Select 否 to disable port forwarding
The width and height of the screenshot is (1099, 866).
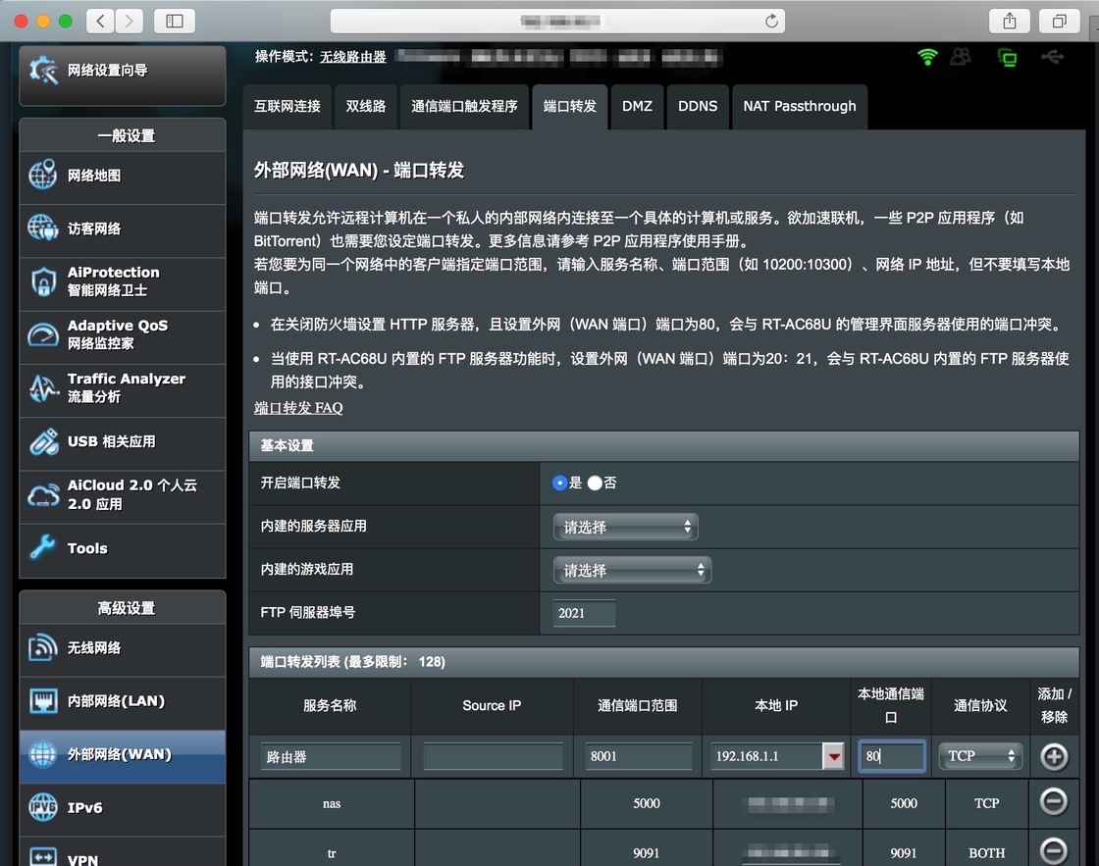click(595, 483)
